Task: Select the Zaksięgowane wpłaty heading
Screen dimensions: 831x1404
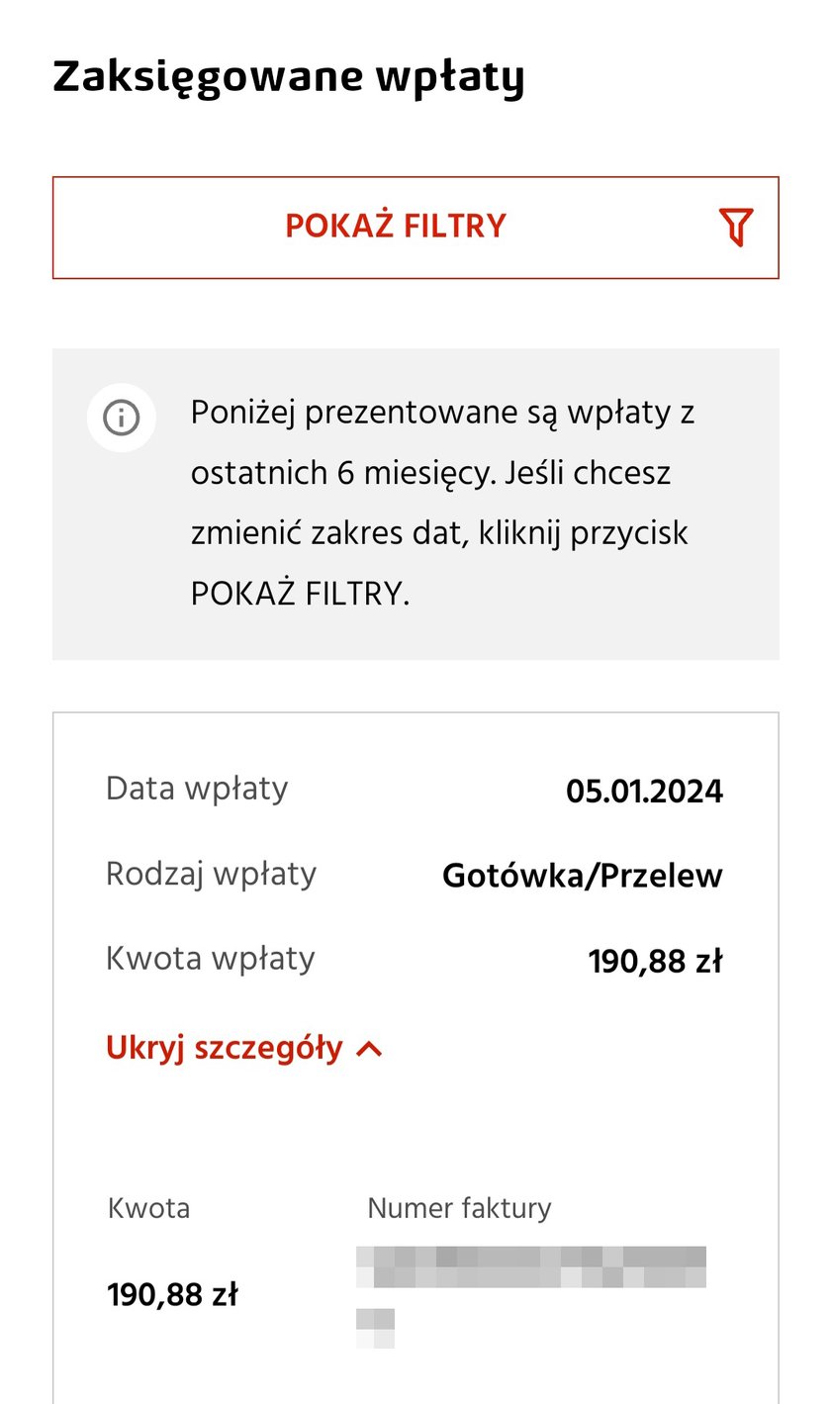Action: (288, 78)
